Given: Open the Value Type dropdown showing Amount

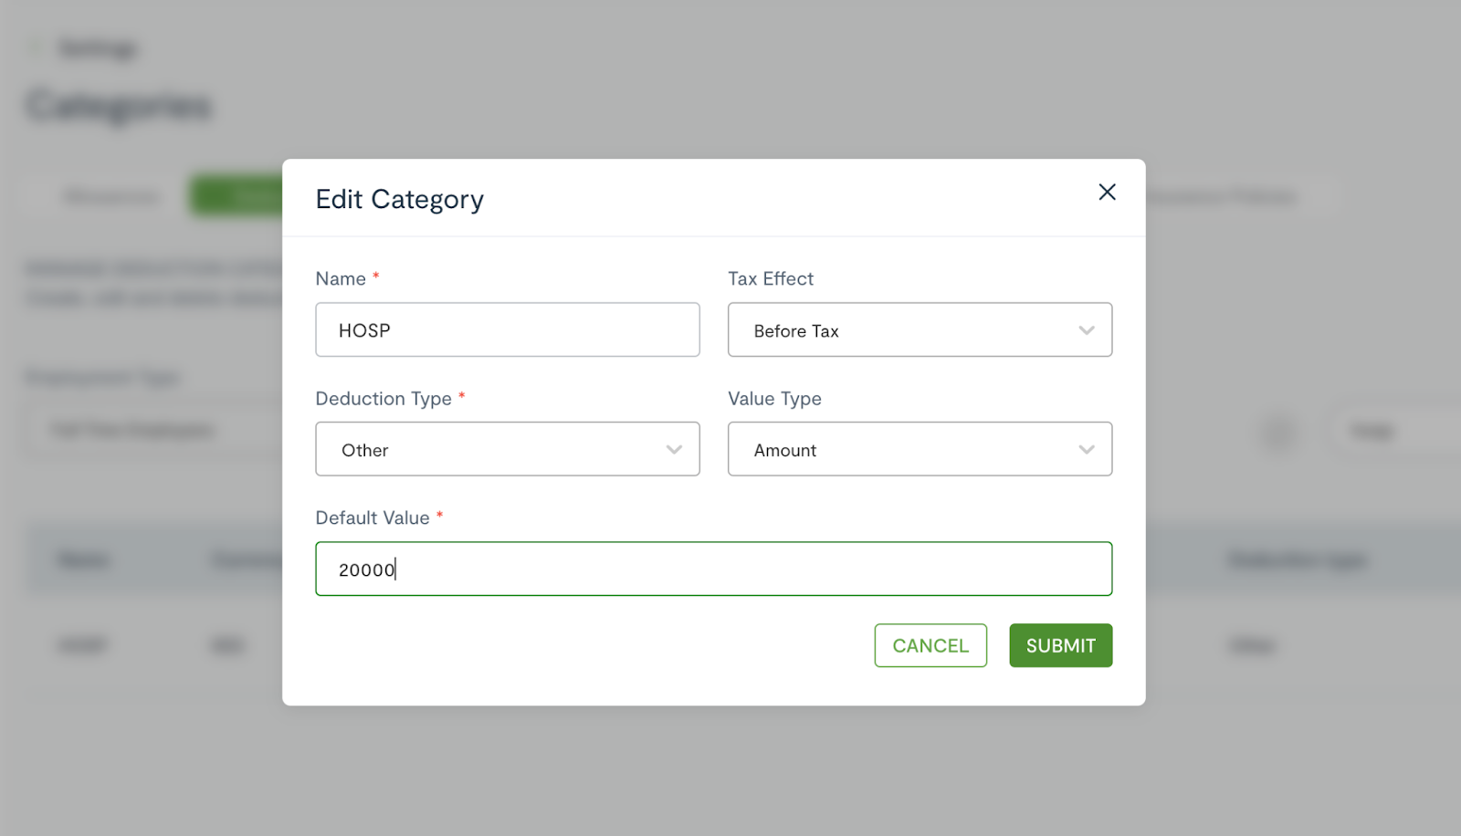Looking at the screenshot, I should [920, 449].
